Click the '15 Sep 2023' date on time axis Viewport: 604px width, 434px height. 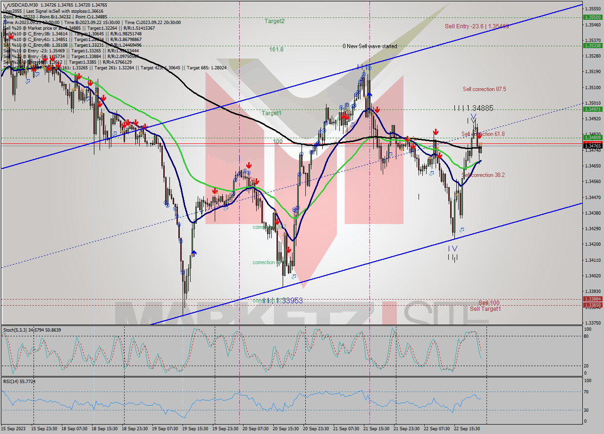pos(13,428)
